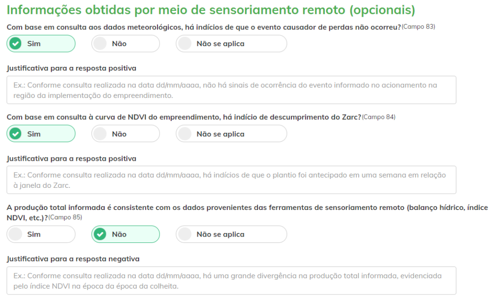
Task: Click the (Campo 85) reference label
Action: [65, 217]
